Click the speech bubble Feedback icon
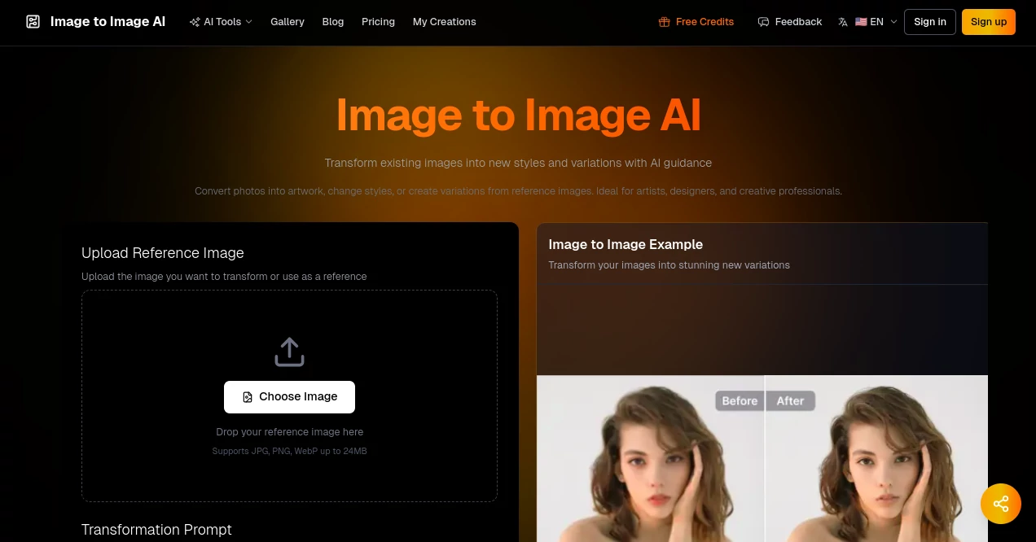Screen dimensions: 1036x542 (x=763, y=22)
